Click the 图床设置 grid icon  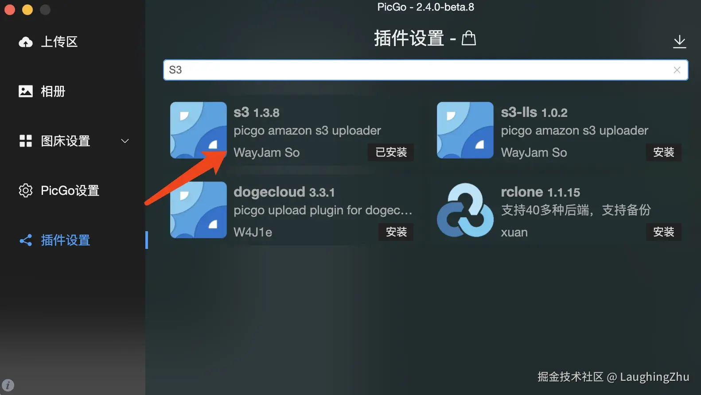click(x=25, y=141)
